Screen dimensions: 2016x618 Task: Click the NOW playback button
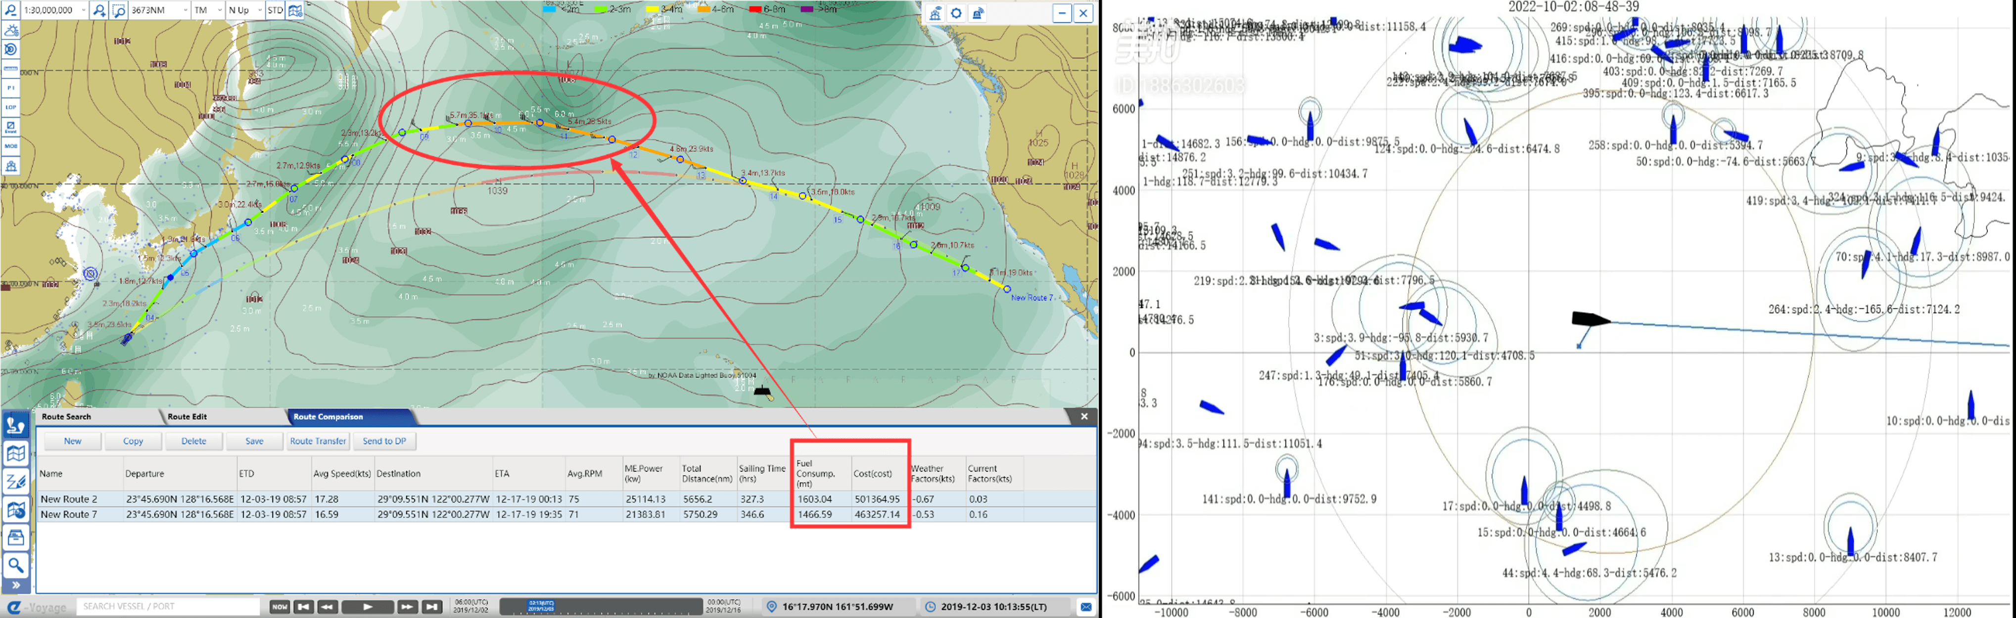tap(280, 607)
